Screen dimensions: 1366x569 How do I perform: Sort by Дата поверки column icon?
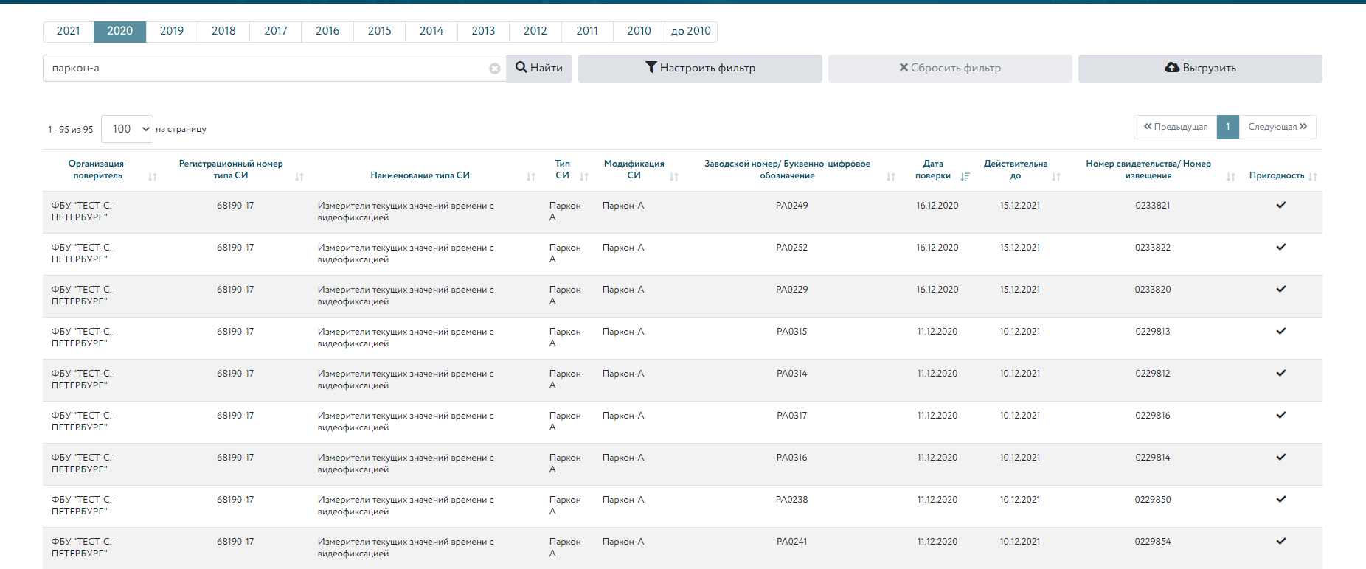(965, 177)
